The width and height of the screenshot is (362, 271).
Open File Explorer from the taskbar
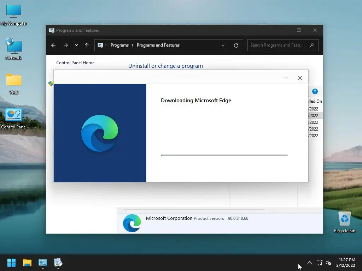click(27, 263)
